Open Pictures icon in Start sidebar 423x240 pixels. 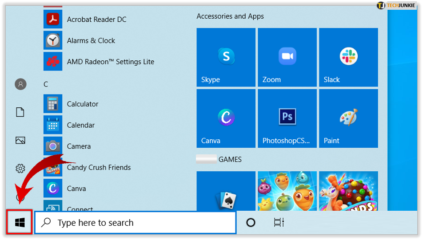(x=20, y=140)
